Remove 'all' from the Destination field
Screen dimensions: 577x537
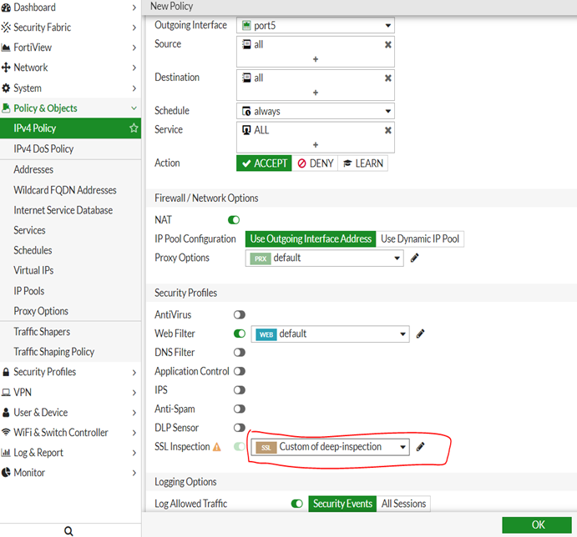(x=387, y=78)
